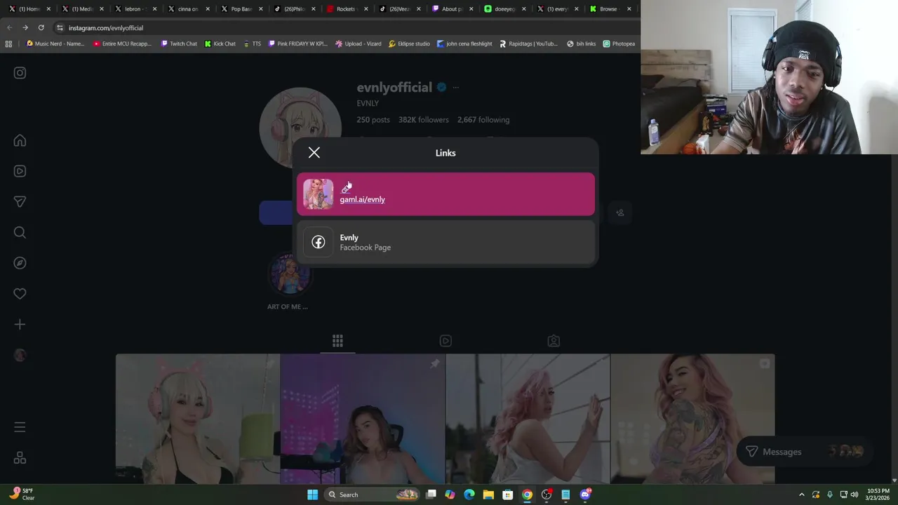Image resolution: width=898 pixels, height=505 pixels.
Task: Open the Eklipse studio bookmark
Action: click(409, 43)
